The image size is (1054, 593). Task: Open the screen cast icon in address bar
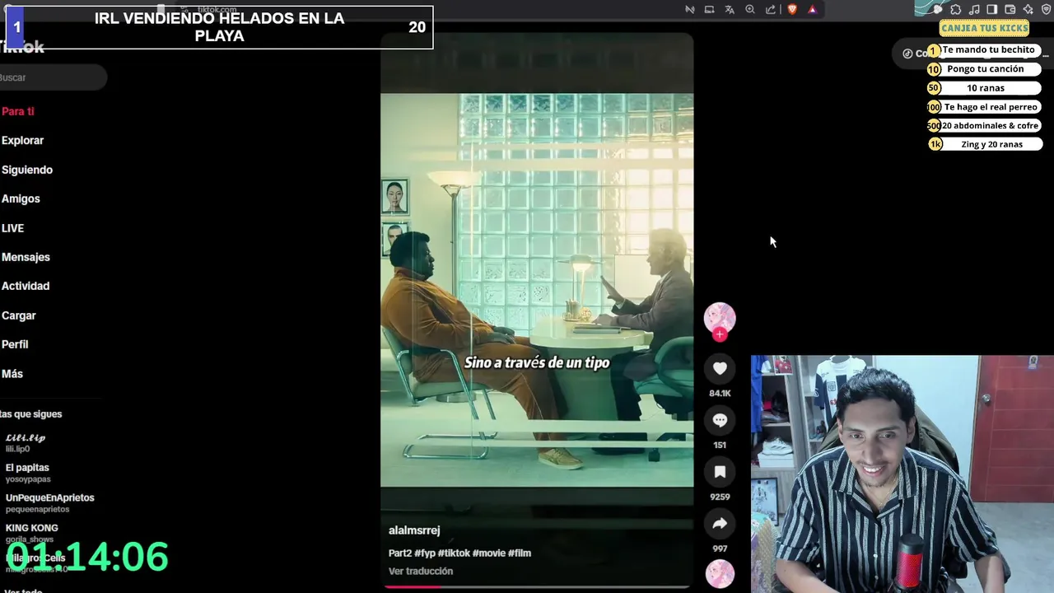(x=709, y=10)
